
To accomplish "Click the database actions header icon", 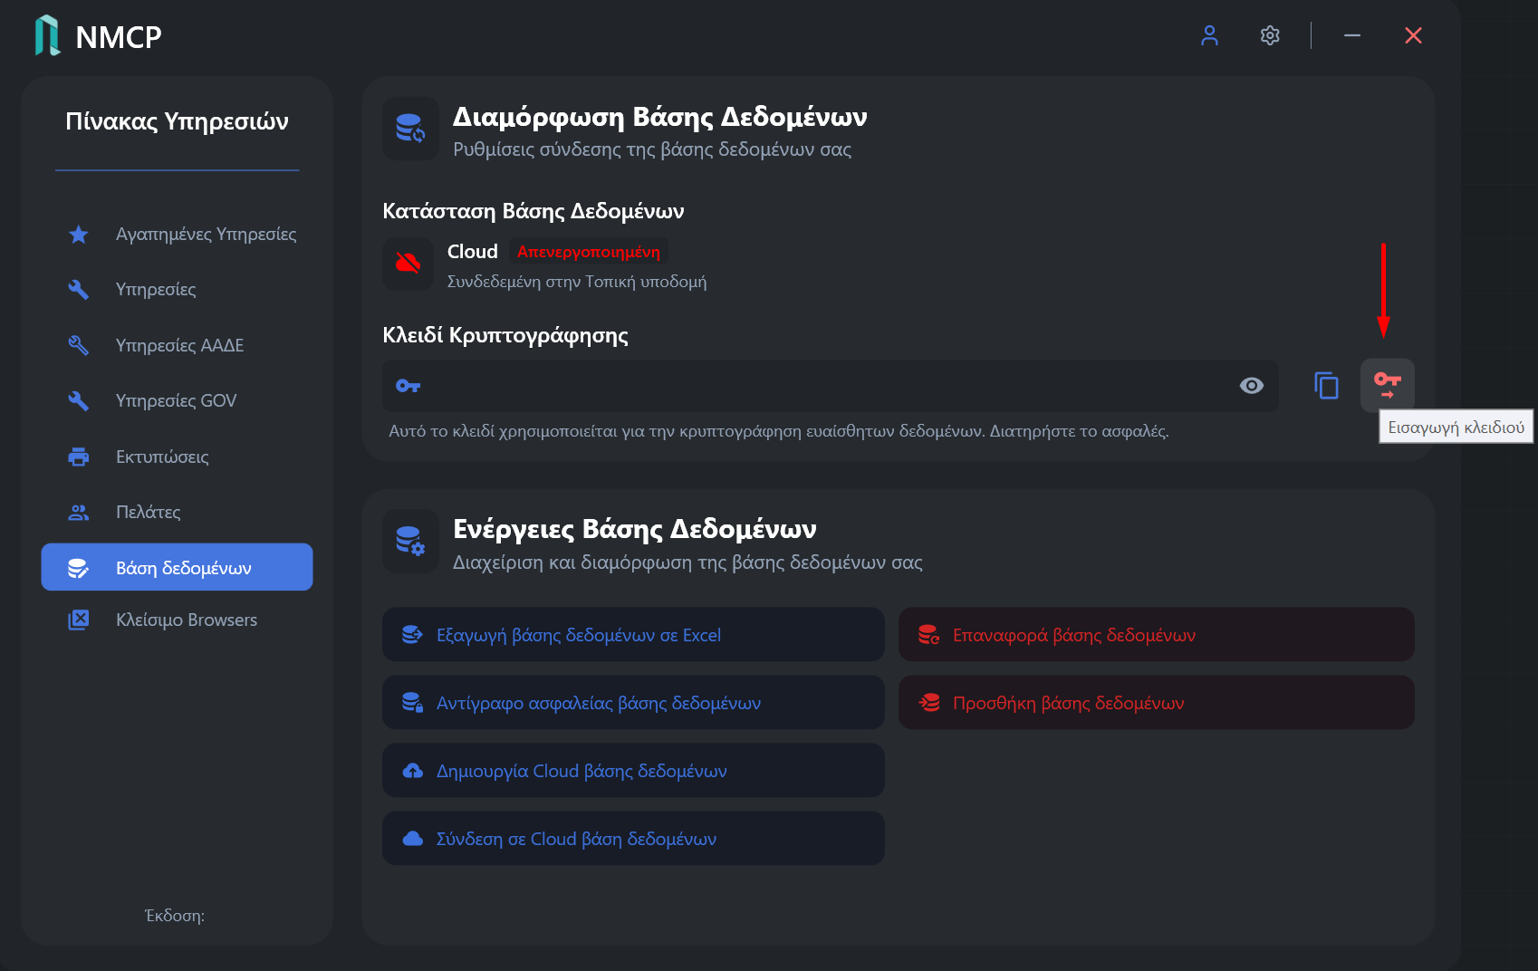I will point(410,541).
